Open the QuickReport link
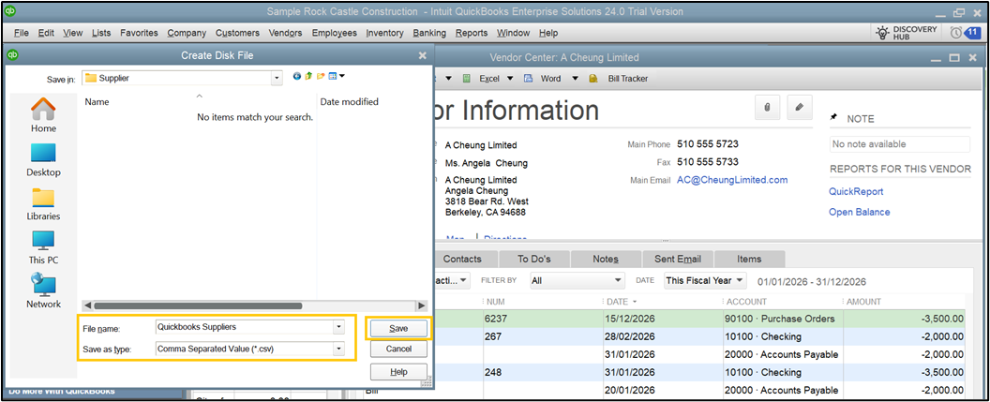 (856, 191)
